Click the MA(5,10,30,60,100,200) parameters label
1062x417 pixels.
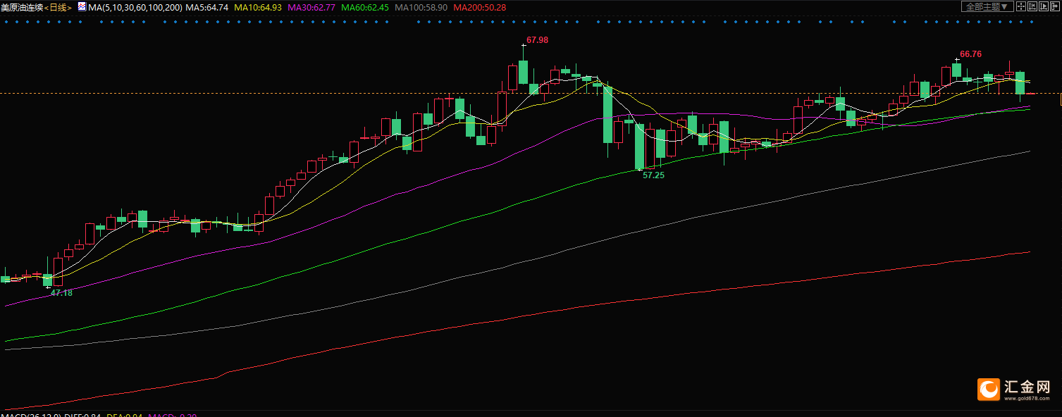tap(135, 7)
